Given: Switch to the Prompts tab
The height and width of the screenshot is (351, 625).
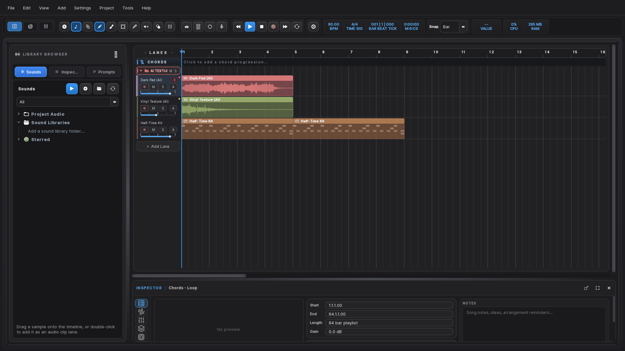Looking at the screenshot, I should (x=104, y=72).
